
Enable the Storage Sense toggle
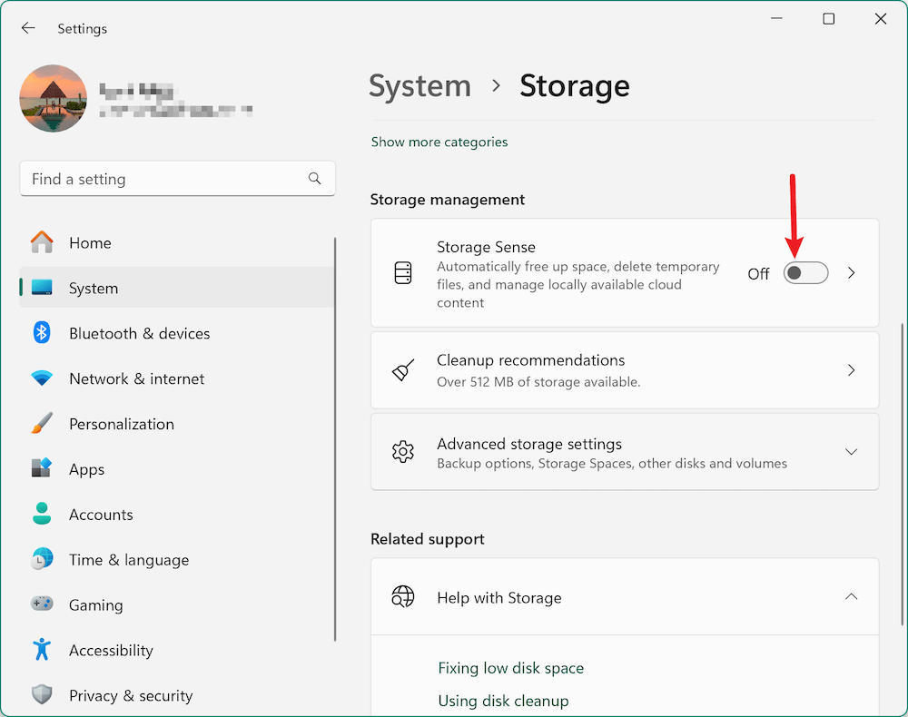tap(805, 272)
